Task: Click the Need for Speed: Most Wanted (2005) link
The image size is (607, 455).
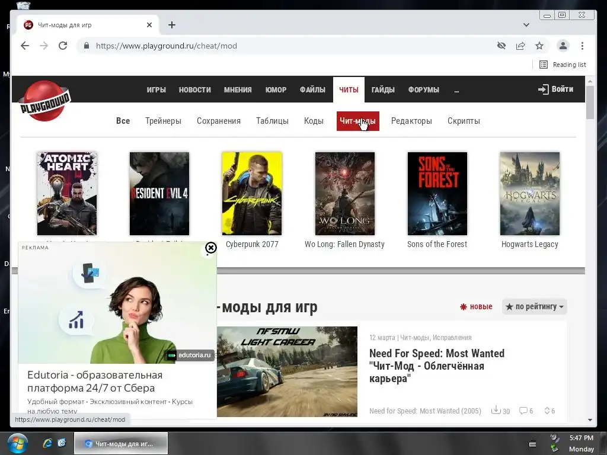Action: pyautogui.click(x=425, y=411)
